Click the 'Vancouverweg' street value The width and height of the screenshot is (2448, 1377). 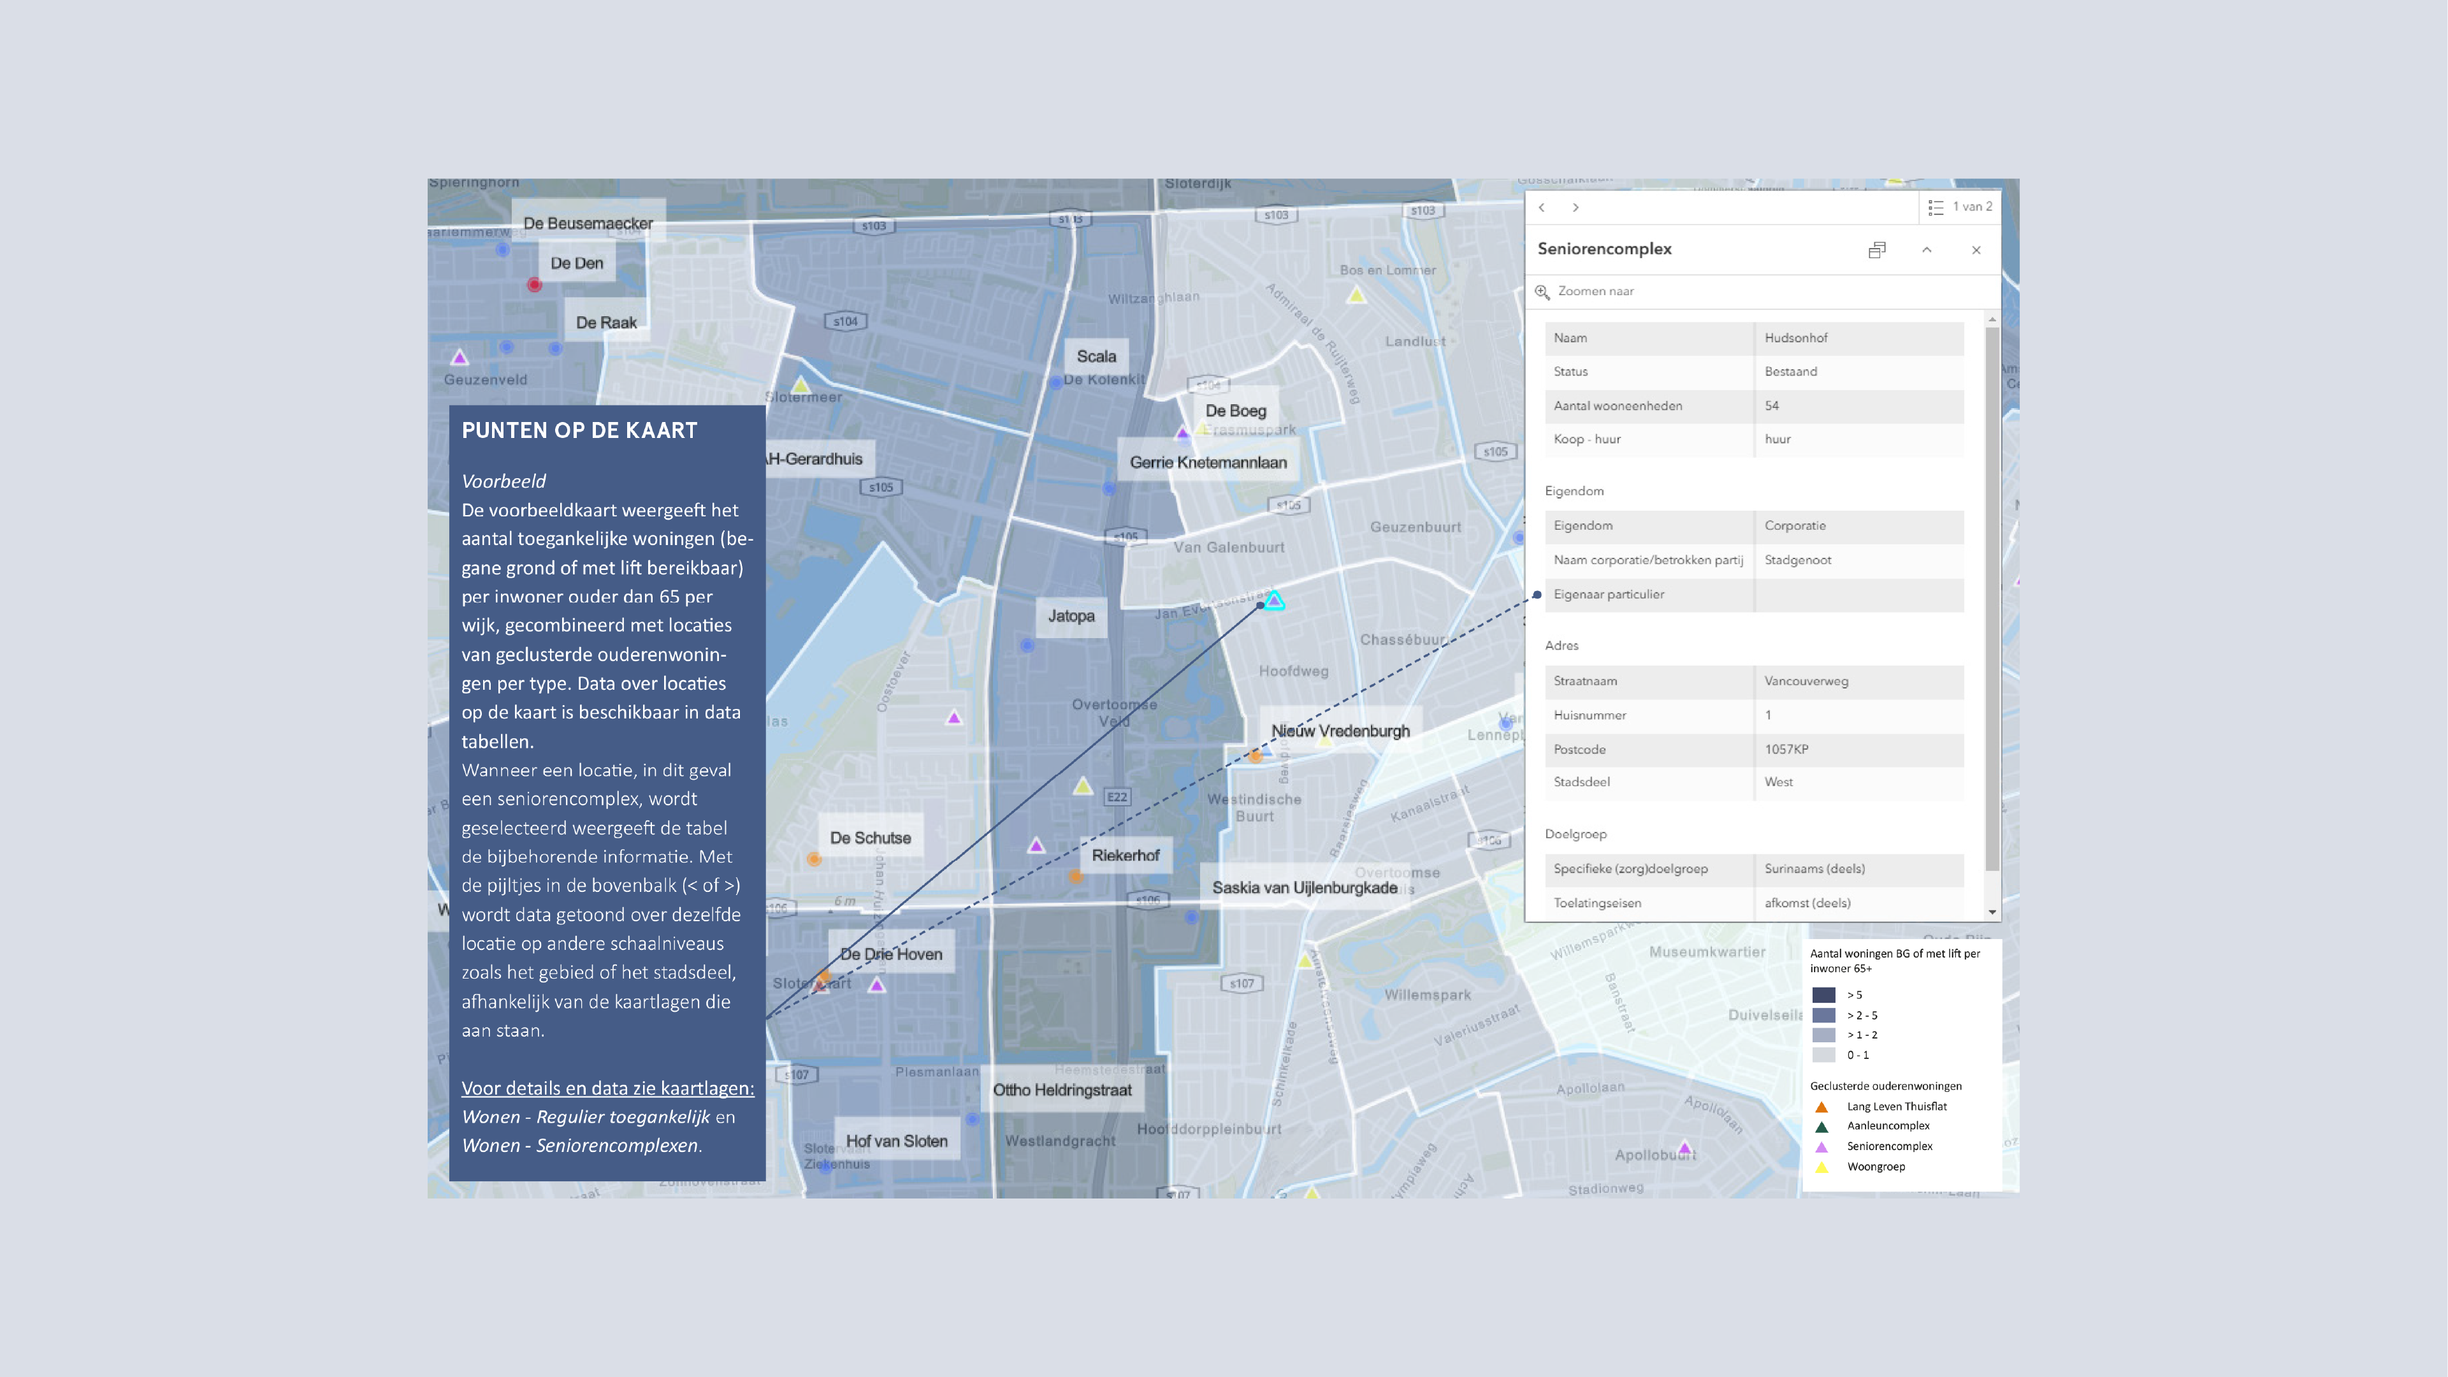click(1806, 681)
